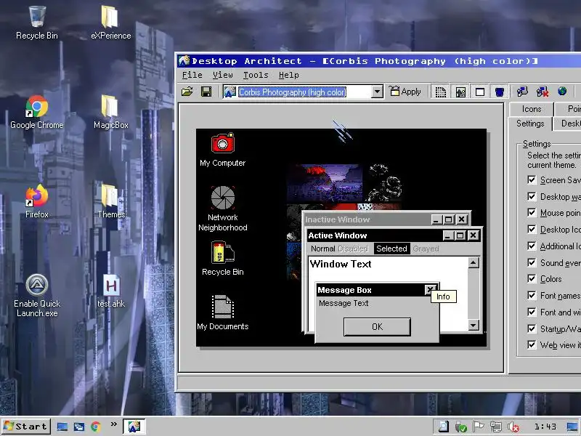Click the taskbar clock showing 1:43
This screenshot has height=436, width=581.
pyautogui.click(x=545, y=427)
